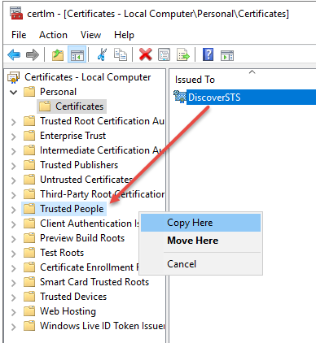Screen dimensions: 316x343
Task: Select Trusted Publishers in the tree
Action: [x=79, y=165]
